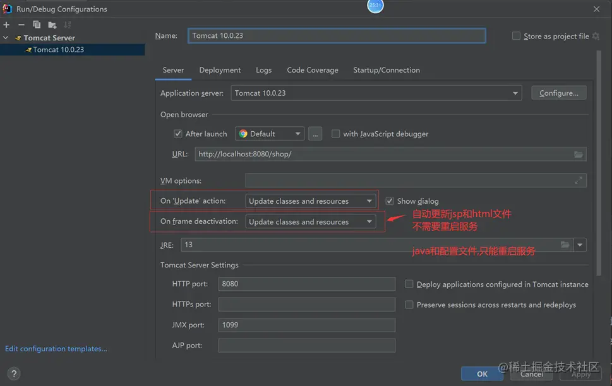Click the settings panel vertical scrollbar
This screenshot has width=612, height=386.
[x=599, y=164]
